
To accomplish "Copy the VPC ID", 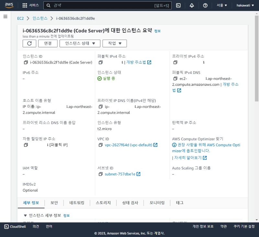I will point(100,145).
